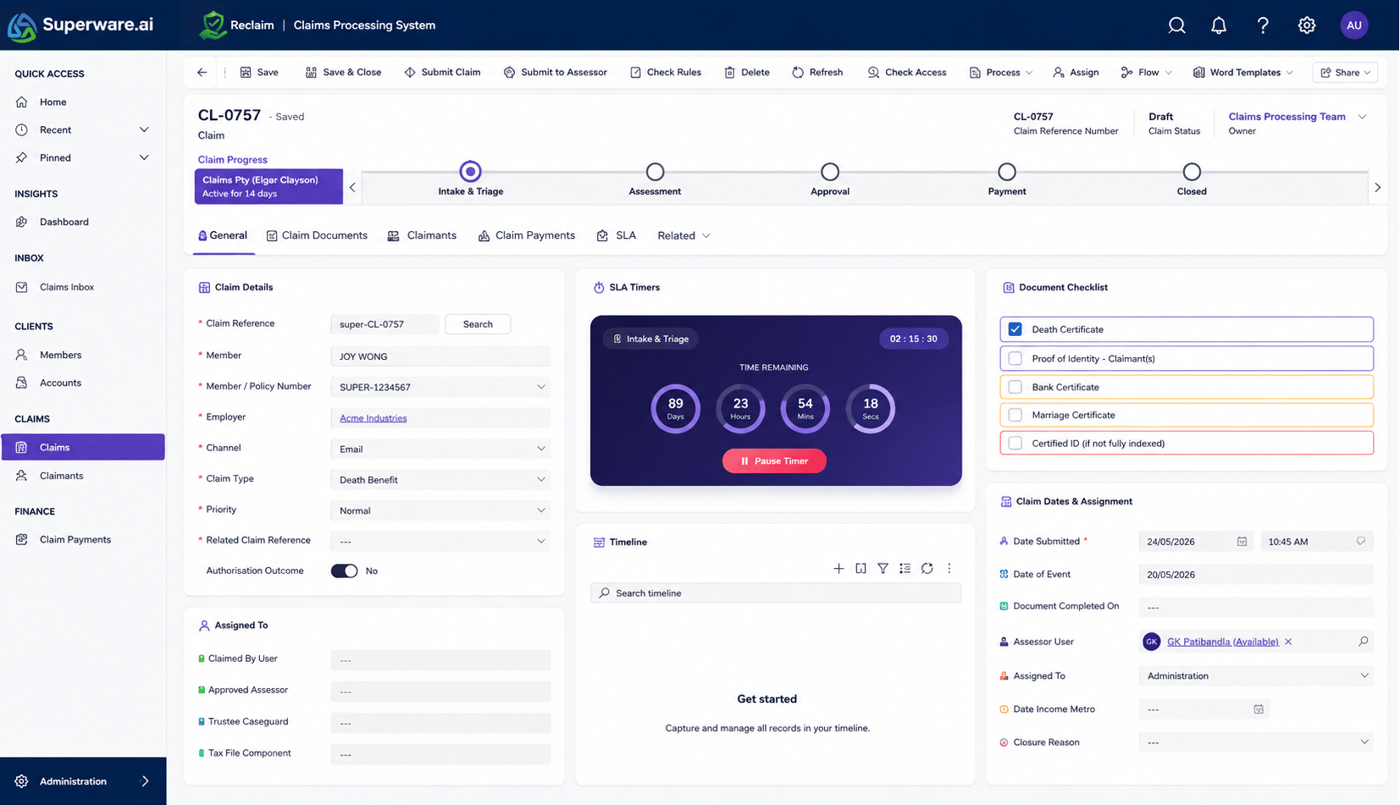This screenshot has width=1400, height=805.
Task: Click Search button beside Claim Reference
Action: tap(478, 324)
